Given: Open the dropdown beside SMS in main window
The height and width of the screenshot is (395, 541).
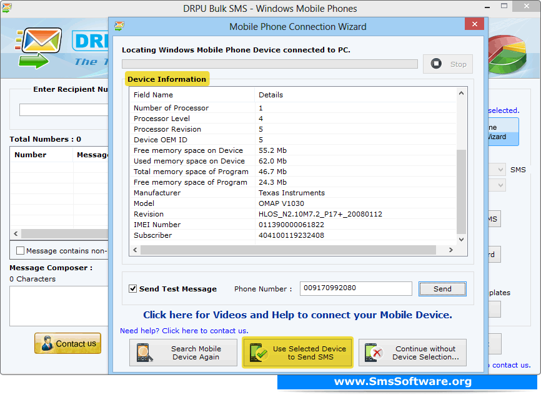Looking at the screenshot, I should (x=500, y=170).
